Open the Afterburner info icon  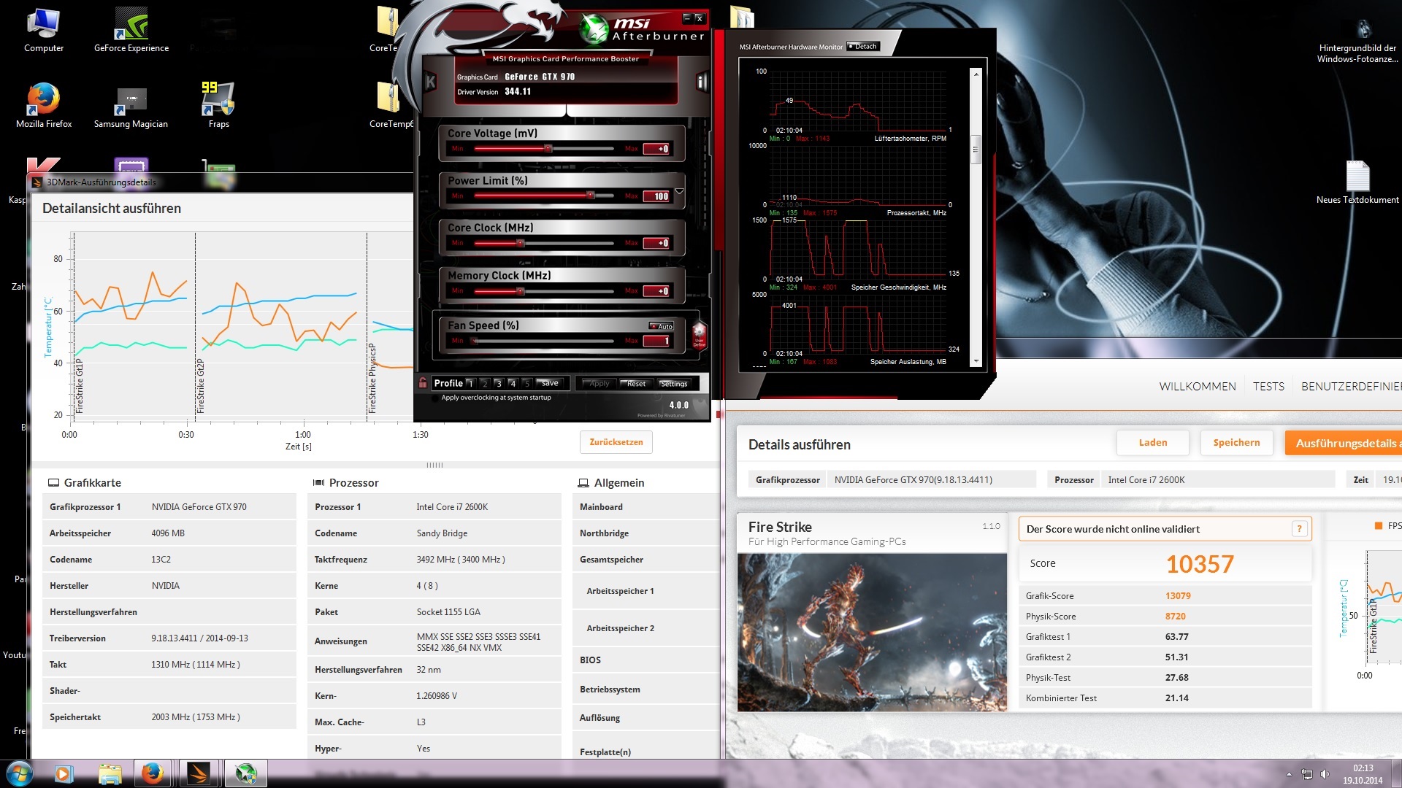[701, 82]
